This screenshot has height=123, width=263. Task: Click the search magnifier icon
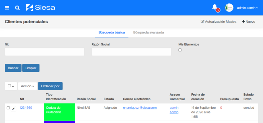click(x=17, y=8)
